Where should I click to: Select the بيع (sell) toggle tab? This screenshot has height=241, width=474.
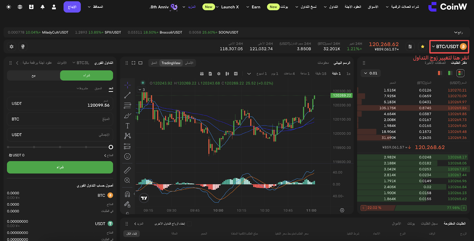(33, 75)
